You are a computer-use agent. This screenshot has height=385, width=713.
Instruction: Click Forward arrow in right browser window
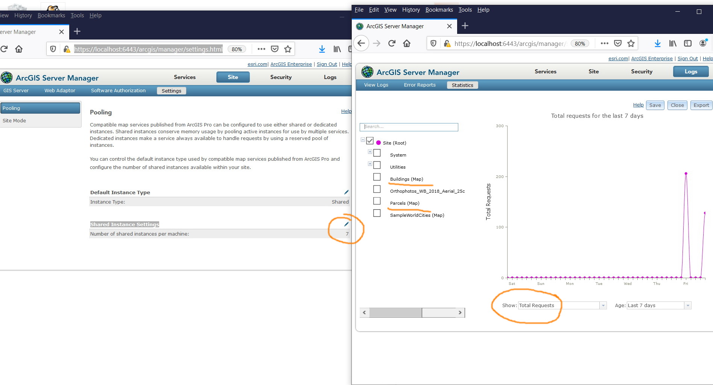point(377,43)
